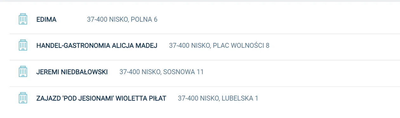
Task: Click the address NISKO, PLAC WOLNOŚCI 8
Action: point(230,46)
